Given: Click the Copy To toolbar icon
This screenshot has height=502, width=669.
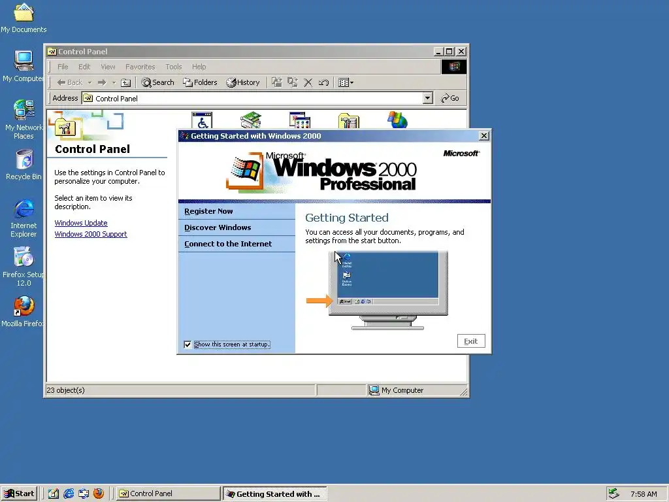Looking at the screenshot, I should [293, 82].
